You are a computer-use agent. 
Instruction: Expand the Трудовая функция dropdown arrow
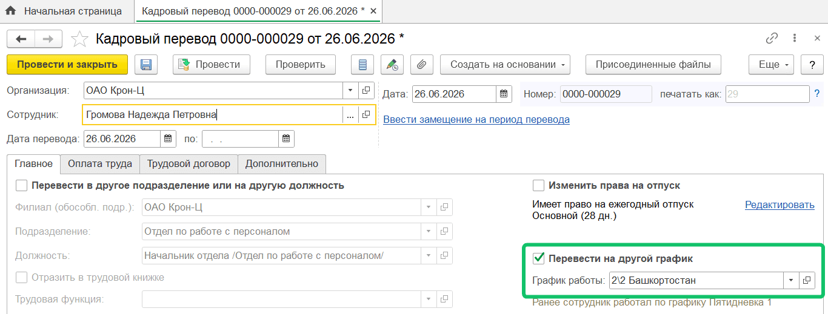tap(429, 299)
